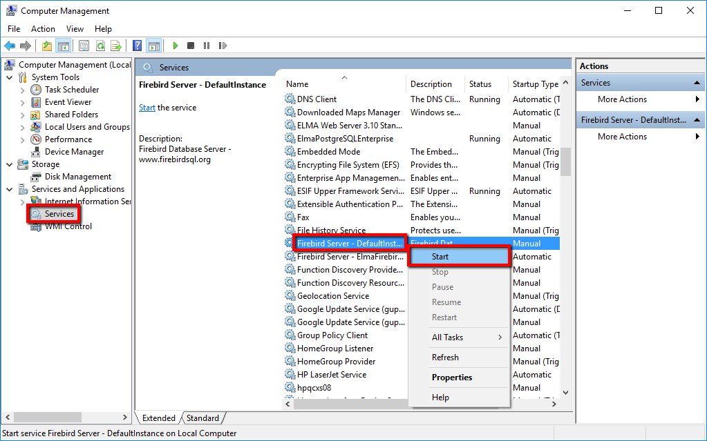Switch to the Standard tab
The height and width of the screenshot is (441, 707).
click(203, 418)
